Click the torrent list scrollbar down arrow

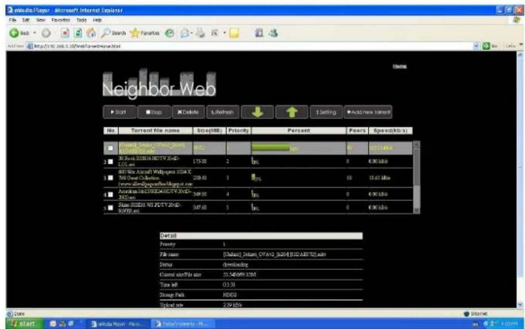pos(416,210)
